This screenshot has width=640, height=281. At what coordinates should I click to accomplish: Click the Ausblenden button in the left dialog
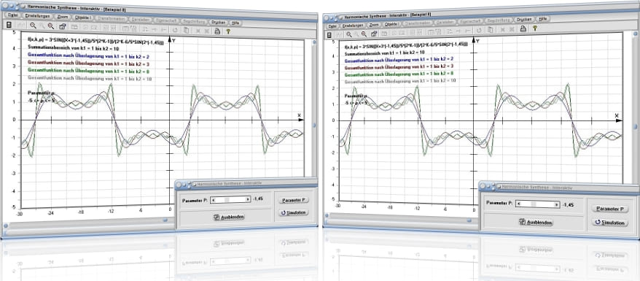tap(228, 217)
